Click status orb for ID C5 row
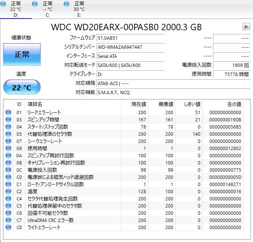The height and width of the screenshot is (242, 253). (x=8, y=206)
